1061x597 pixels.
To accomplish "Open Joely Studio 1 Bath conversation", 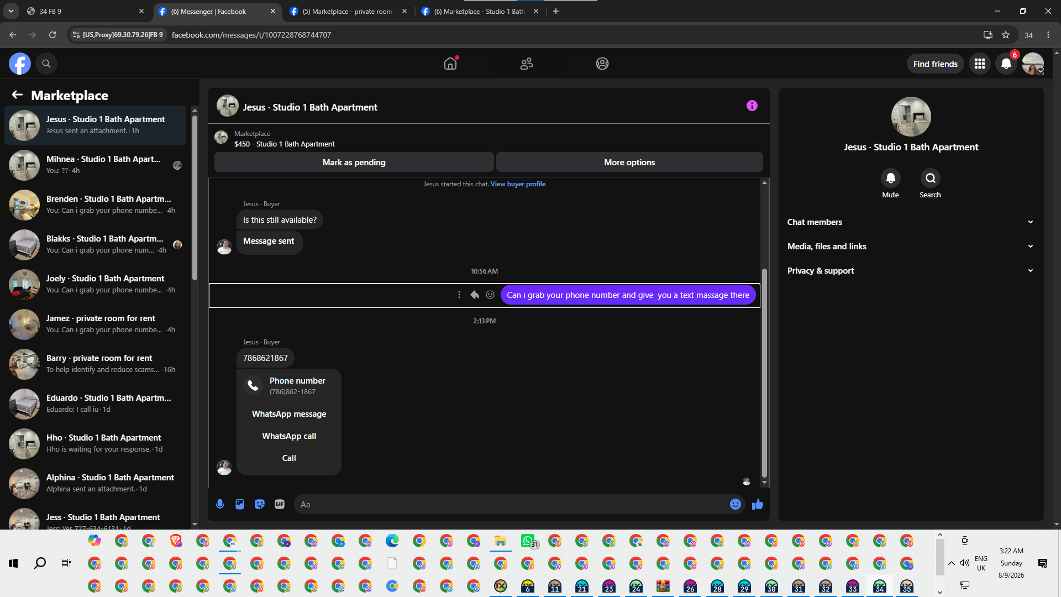I will tap(96, 285).
